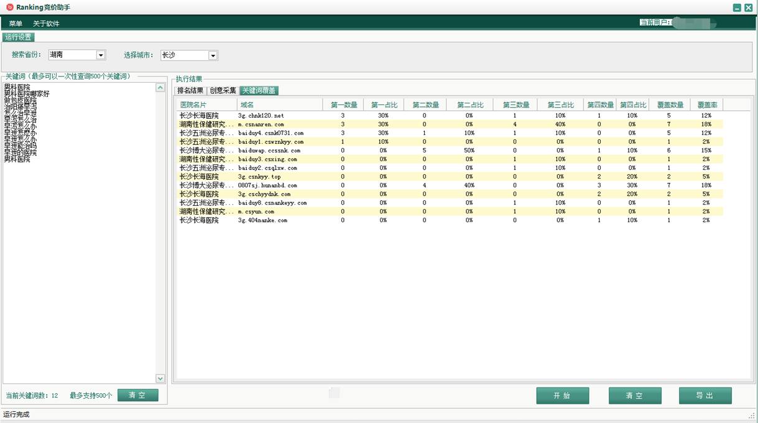
Task: Click keyword 男科医院哪家好 in the list
Action: coord(27,94)
